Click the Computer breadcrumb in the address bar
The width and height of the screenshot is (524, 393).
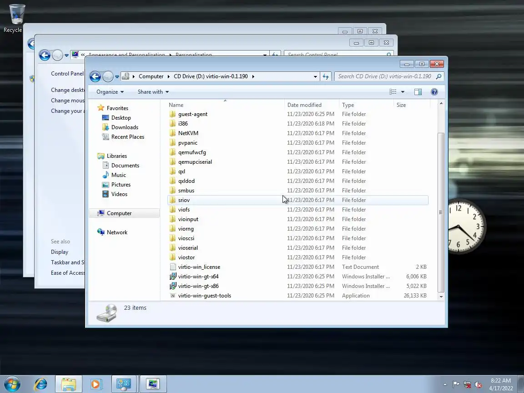(x=151, y=76)
